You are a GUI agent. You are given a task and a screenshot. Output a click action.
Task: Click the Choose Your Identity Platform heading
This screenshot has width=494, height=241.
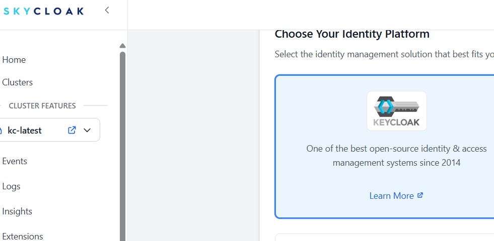pos(352,34)
